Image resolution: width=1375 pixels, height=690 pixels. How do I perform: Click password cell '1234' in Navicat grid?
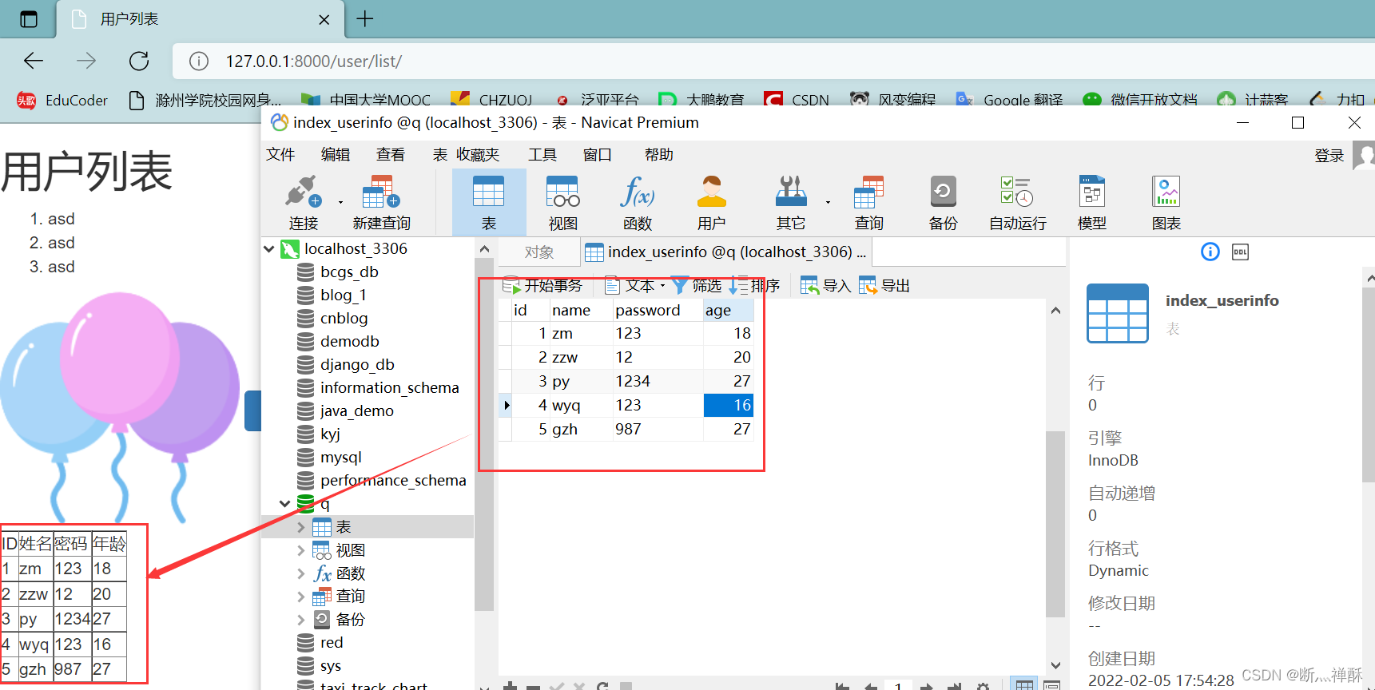click(658, 381)
